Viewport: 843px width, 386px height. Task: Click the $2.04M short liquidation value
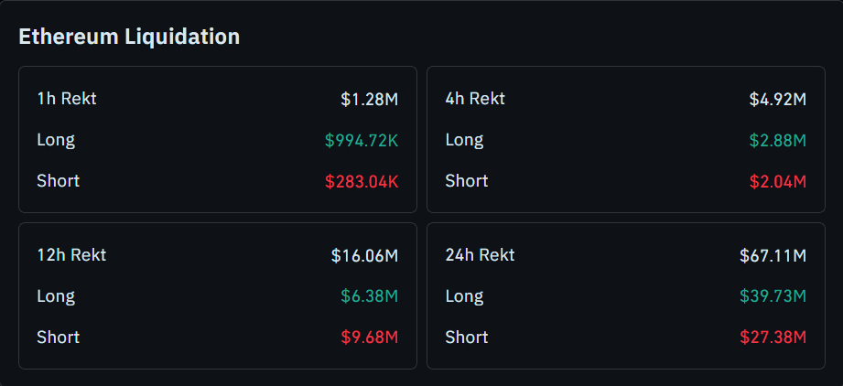pos(777,181)
